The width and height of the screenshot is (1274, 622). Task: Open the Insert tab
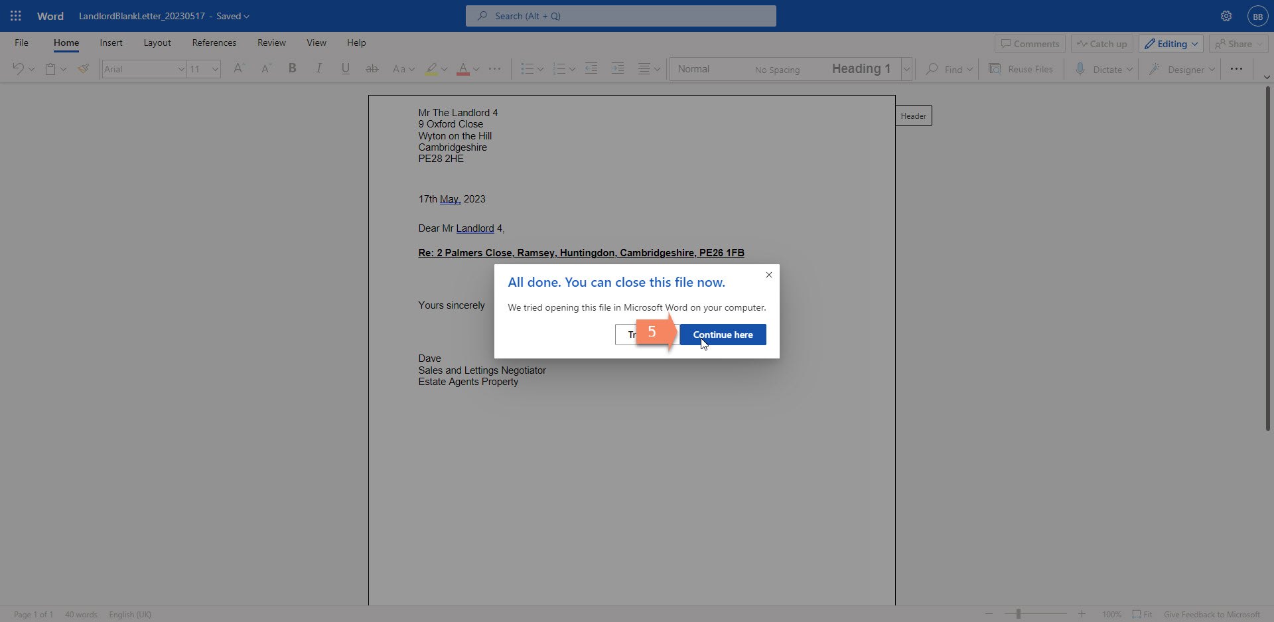(111, 42)
